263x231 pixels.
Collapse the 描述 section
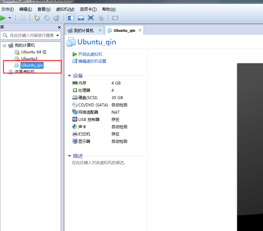pos(69,156)
